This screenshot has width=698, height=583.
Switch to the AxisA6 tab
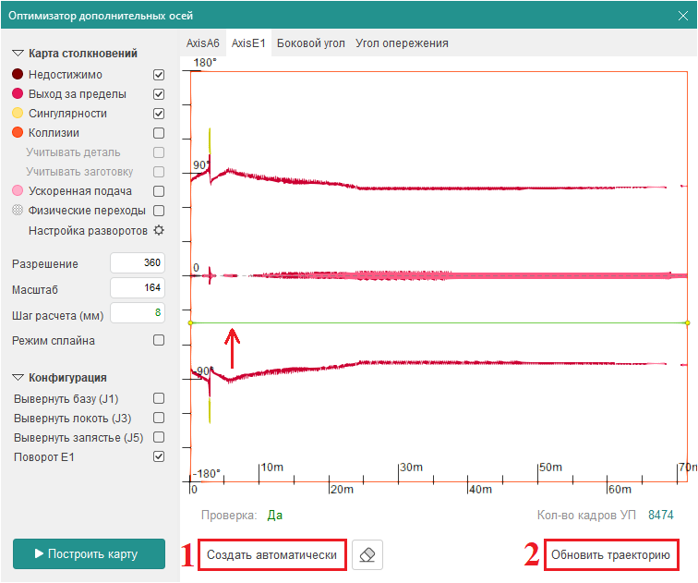point(203,43)
